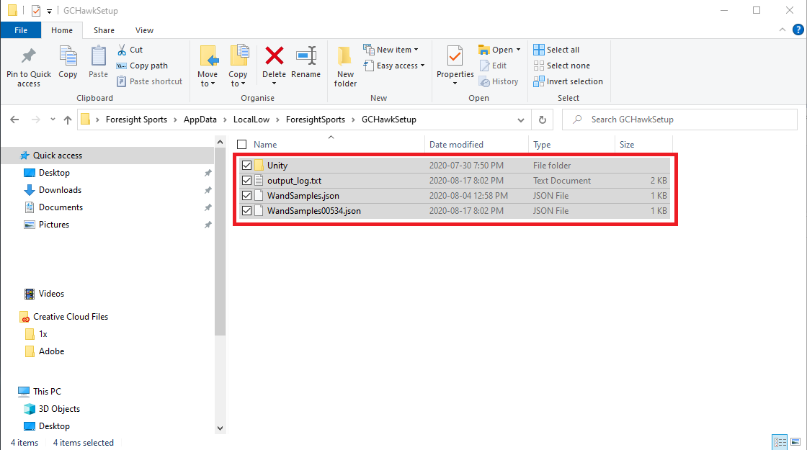Uncheck the WandSamples.json checkbox
The image size is (807, 450).
coord(246,195)
